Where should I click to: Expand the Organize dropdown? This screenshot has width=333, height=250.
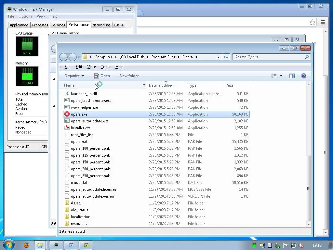click(x=74, y=76)
